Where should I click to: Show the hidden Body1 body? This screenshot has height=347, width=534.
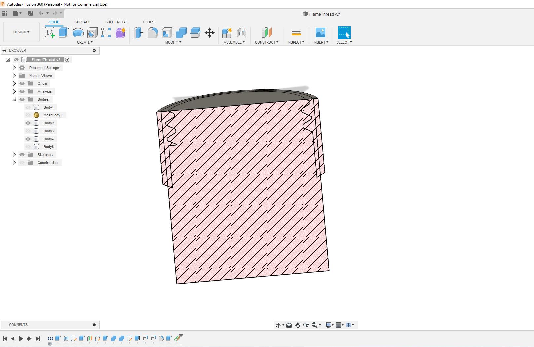click(x=28, y=107)
